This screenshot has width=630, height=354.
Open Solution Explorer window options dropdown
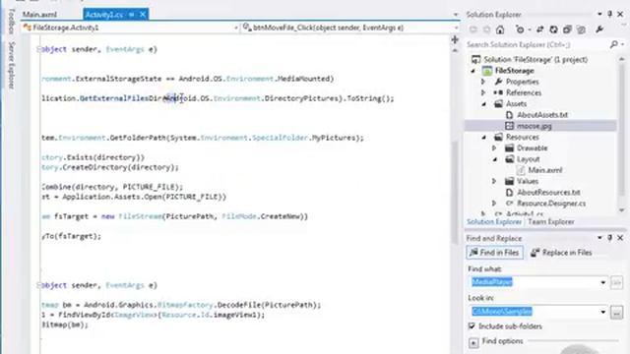tap(599, 14)
